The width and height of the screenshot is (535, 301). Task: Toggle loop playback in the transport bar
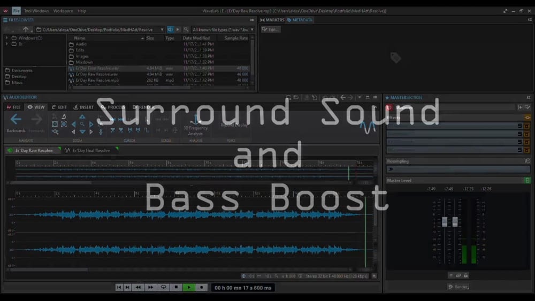coord(163,287)
